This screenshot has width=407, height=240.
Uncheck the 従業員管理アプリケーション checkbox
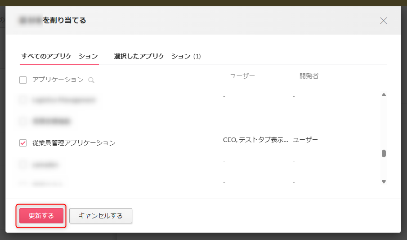click(x=23, y=143)
